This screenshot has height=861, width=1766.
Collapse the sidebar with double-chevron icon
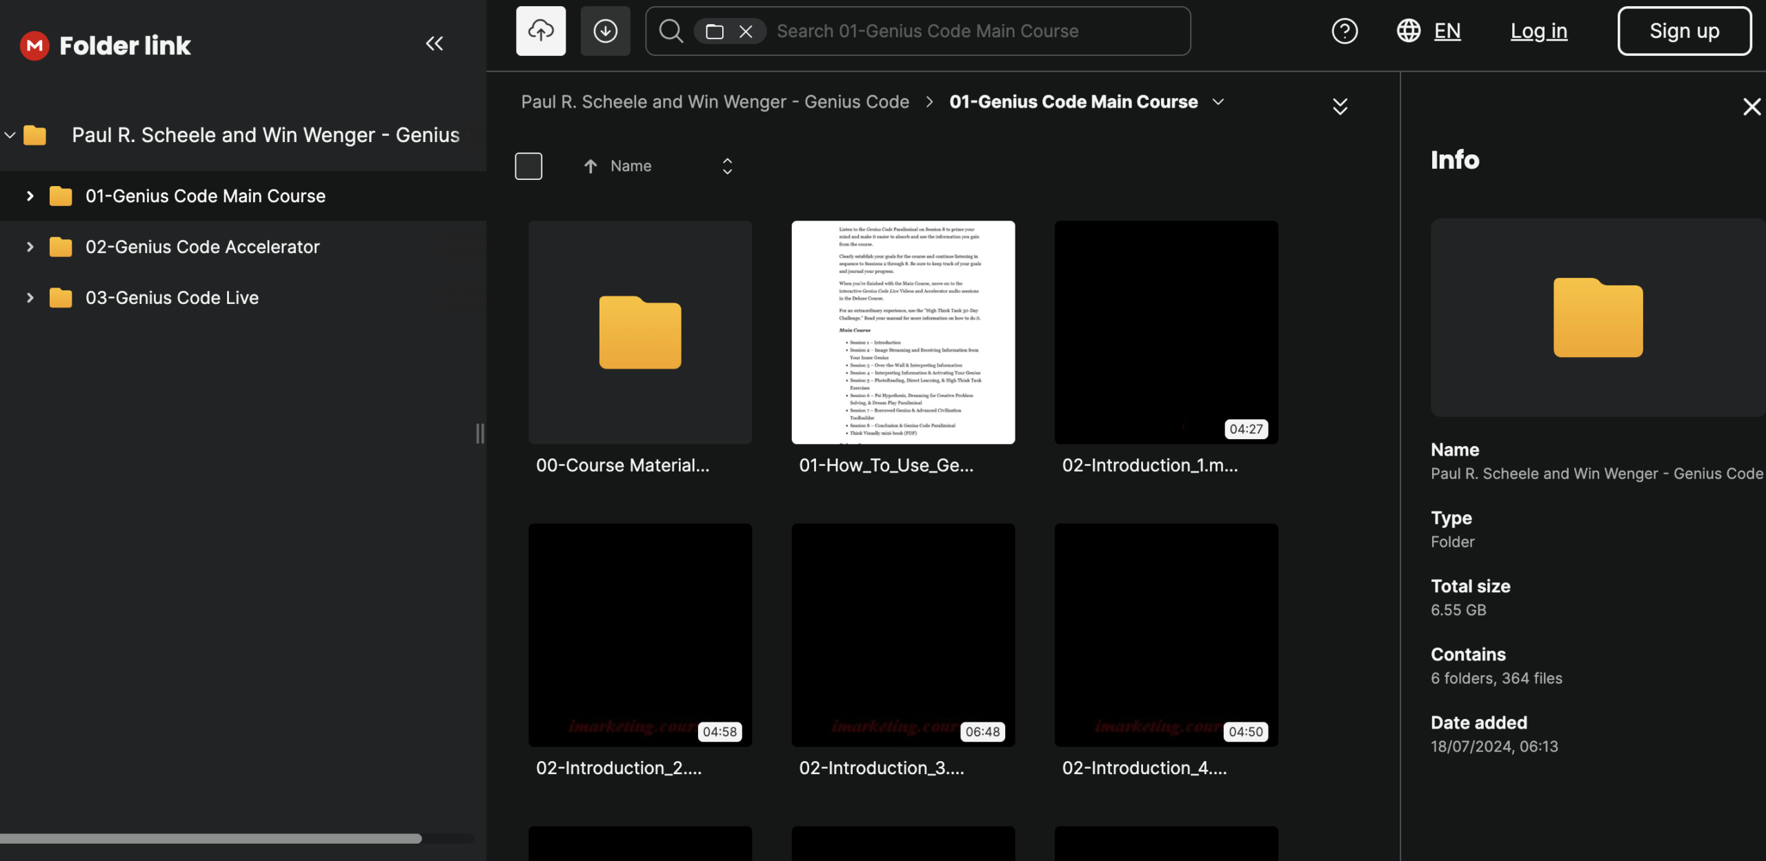point(434,44)
